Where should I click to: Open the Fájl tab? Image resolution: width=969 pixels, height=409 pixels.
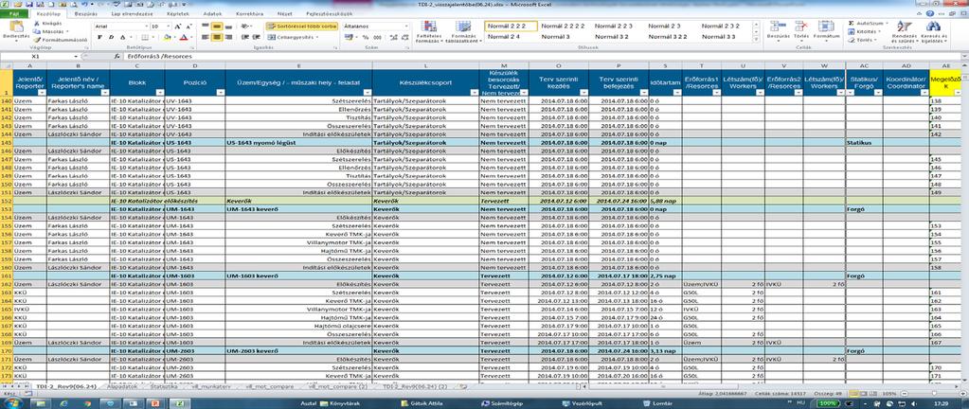[13, 12]
